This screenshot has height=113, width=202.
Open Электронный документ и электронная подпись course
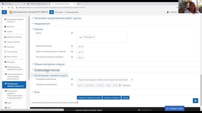[14, 94]
